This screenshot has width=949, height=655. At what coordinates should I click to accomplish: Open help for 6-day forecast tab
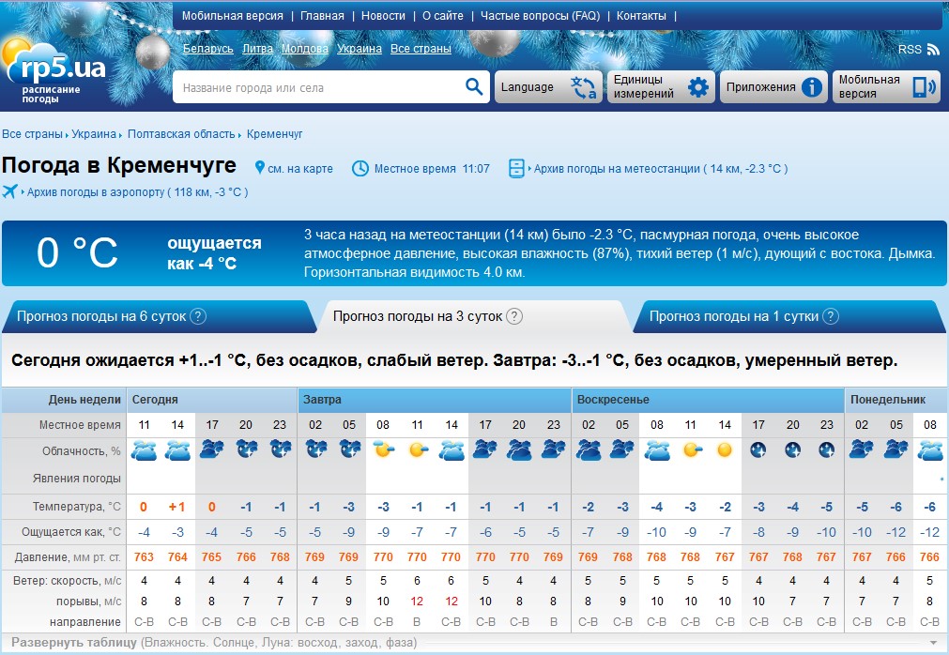[198, 316]
